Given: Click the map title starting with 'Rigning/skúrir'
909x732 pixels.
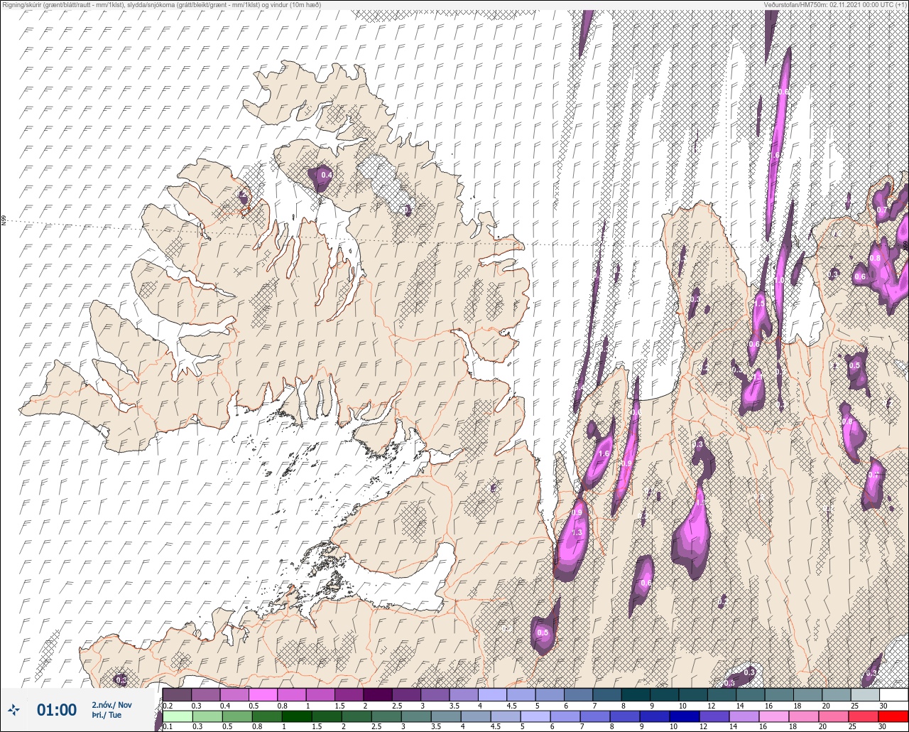Looking at the screenshot, I should [x=162, y=4].
